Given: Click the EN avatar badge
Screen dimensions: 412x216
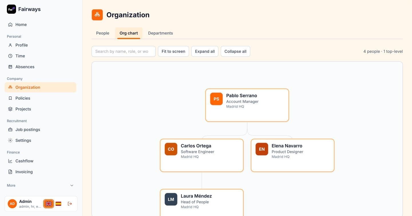Looking at the screenshot, I should coord(262,149).
